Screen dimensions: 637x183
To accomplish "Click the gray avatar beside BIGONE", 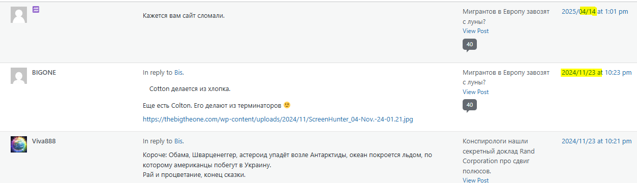I will tap(19, 76).
